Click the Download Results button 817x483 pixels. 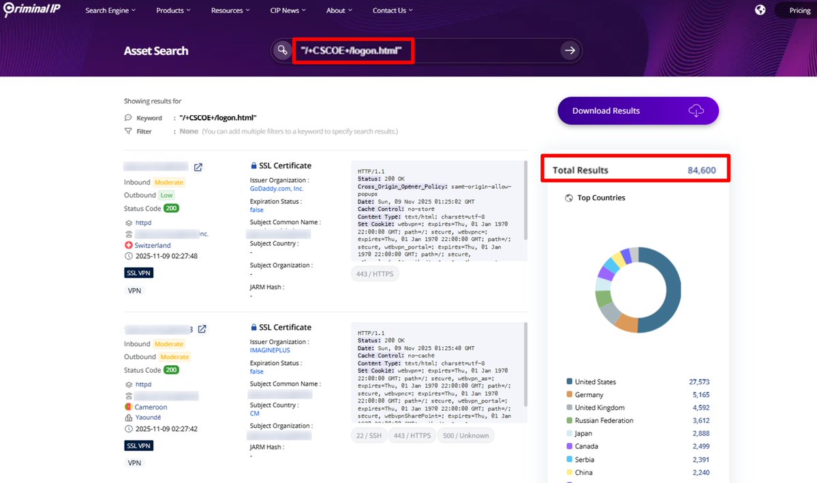[x=638, y=110]
